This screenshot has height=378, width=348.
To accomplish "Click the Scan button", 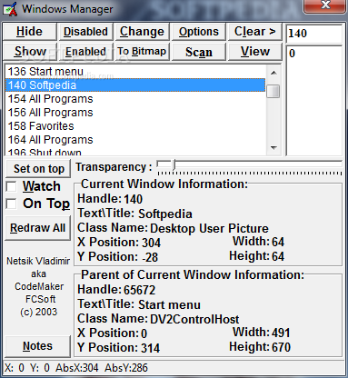I will click(x=199, y=52).
